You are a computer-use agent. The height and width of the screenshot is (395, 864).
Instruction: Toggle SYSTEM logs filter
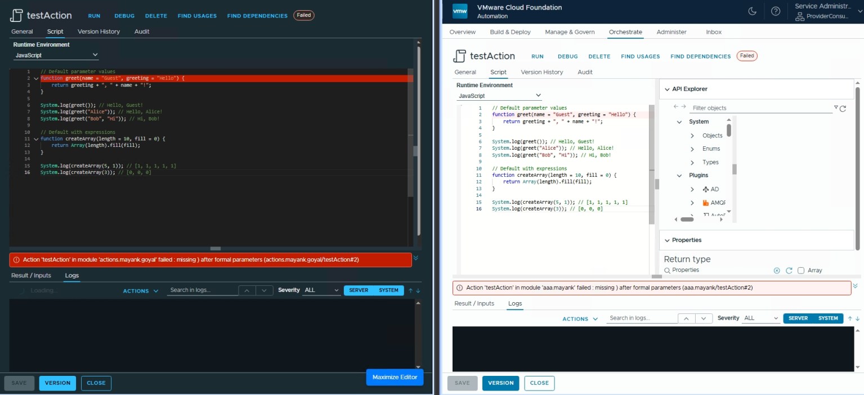pos(828,318)
